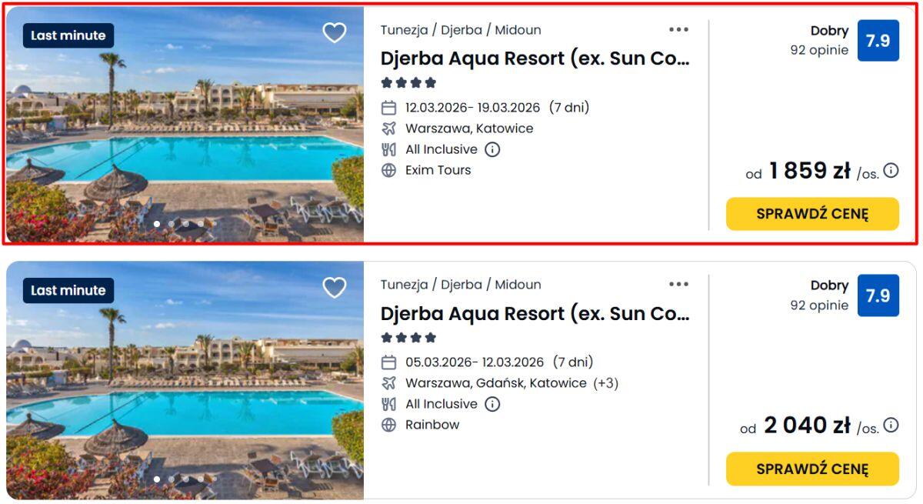Favorite the first Djerba Aqua Resort offer
Viewport: 923px width, 504px height.
tap(335, 33)
